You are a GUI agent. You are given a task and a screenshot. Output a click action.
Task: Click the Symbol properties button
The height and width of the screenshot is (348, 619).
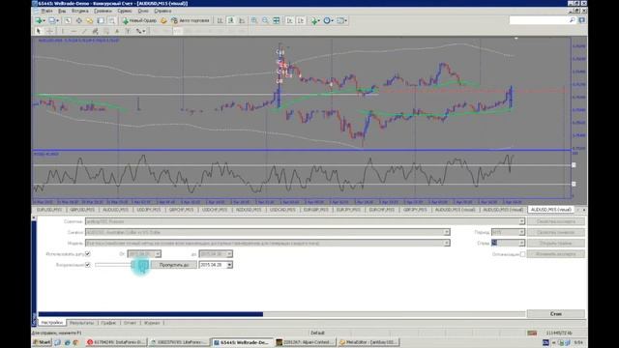point(556,232)
